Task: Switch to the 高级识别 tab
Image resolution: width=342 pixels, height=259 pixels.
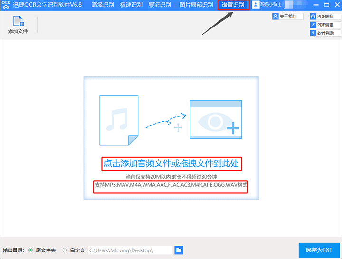Action: click(x=102, y=5)
